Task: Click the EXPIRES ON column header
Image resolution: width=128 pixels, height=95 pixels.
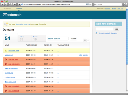Action: click(48, 45)
